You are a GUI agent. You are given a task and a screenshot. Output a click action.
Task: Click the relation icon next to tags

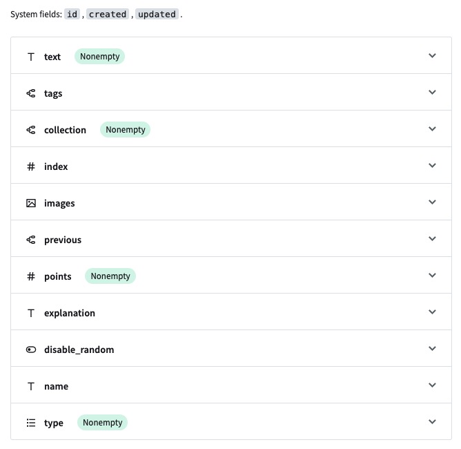pos(31,93)
